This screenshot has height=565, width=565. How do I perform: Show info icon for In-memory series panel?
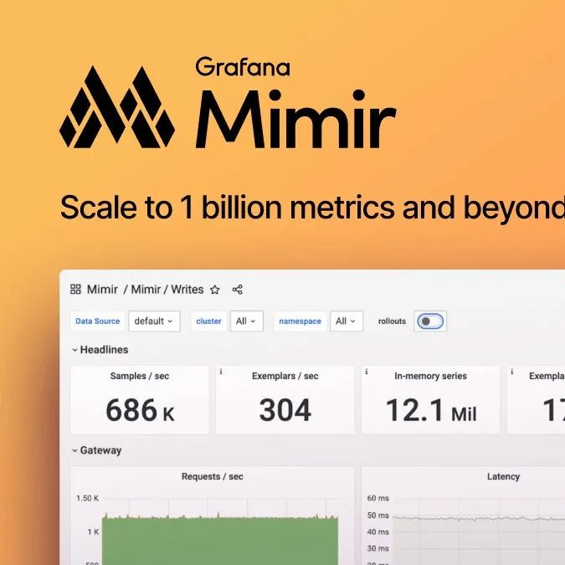point(367,372)
